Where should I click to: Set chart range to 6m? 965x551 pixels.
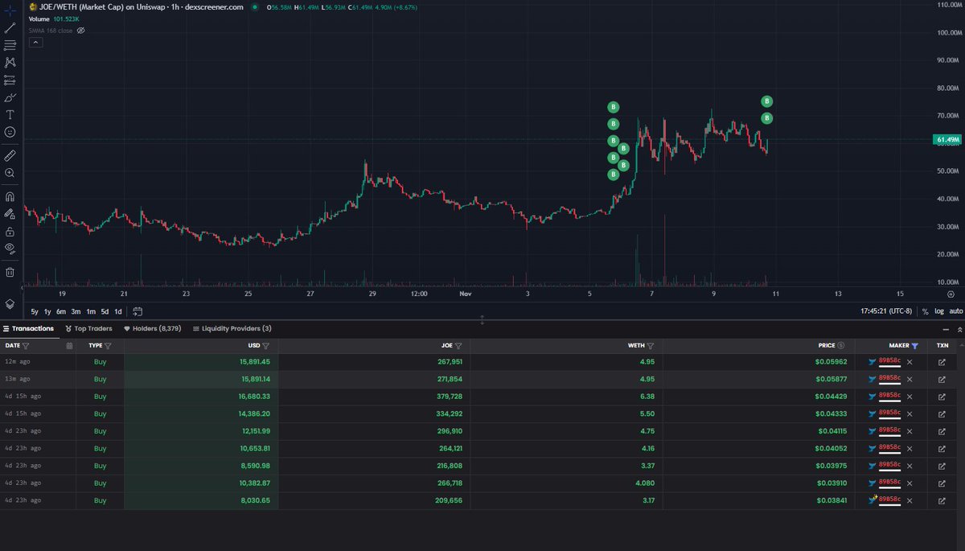click(61, 311)
